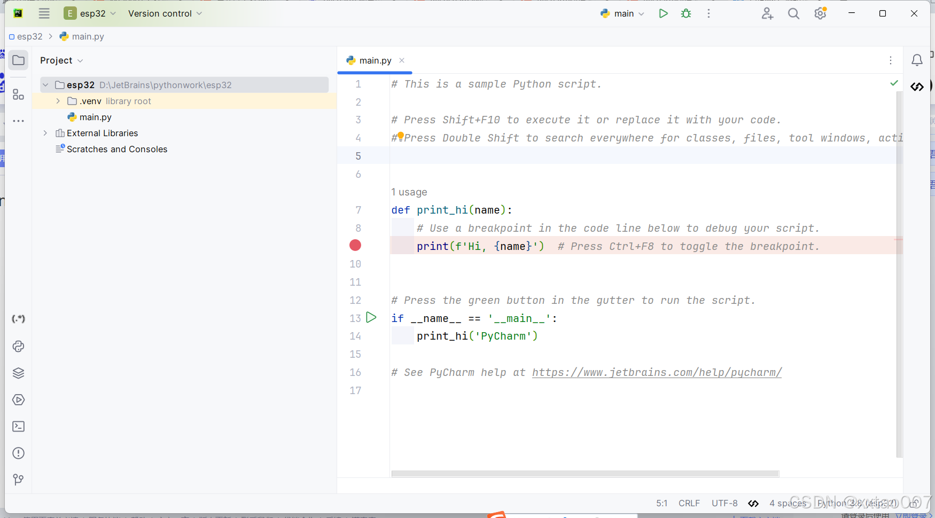Open the Python Console tool window
This screenshot has width=935, height=518.
pyautogui.click(x=19, y=347)
